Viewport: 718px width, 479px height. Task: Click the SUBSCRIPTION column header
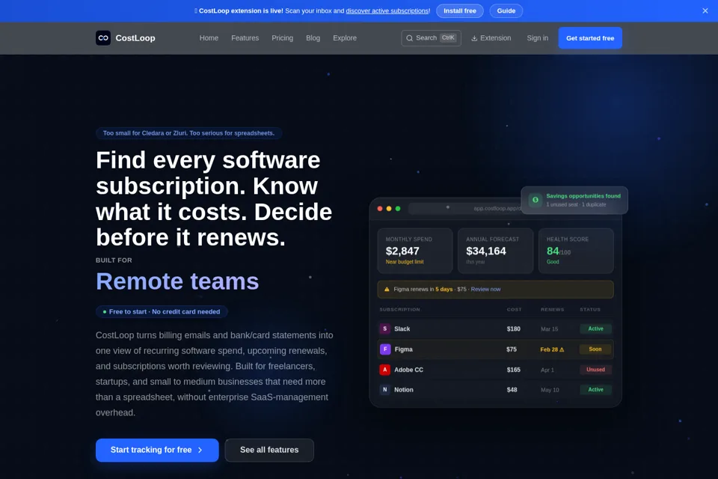point(399,309)
